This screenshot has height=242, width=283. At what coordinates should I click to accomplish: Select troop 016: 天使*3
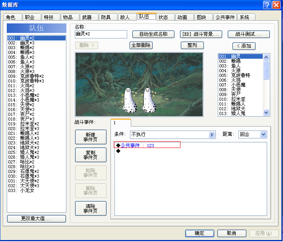[37, 109]
